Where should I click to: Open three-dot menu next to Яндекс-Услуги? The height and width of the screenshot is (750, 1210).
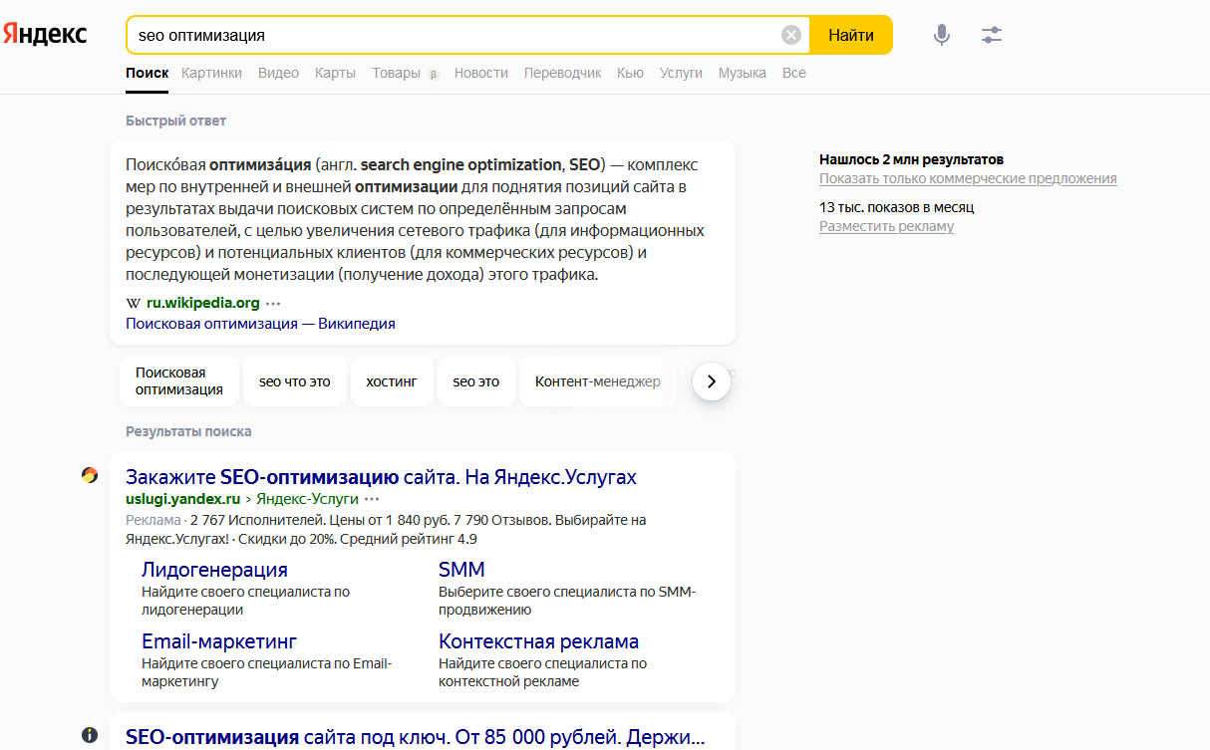pos(372,499)
